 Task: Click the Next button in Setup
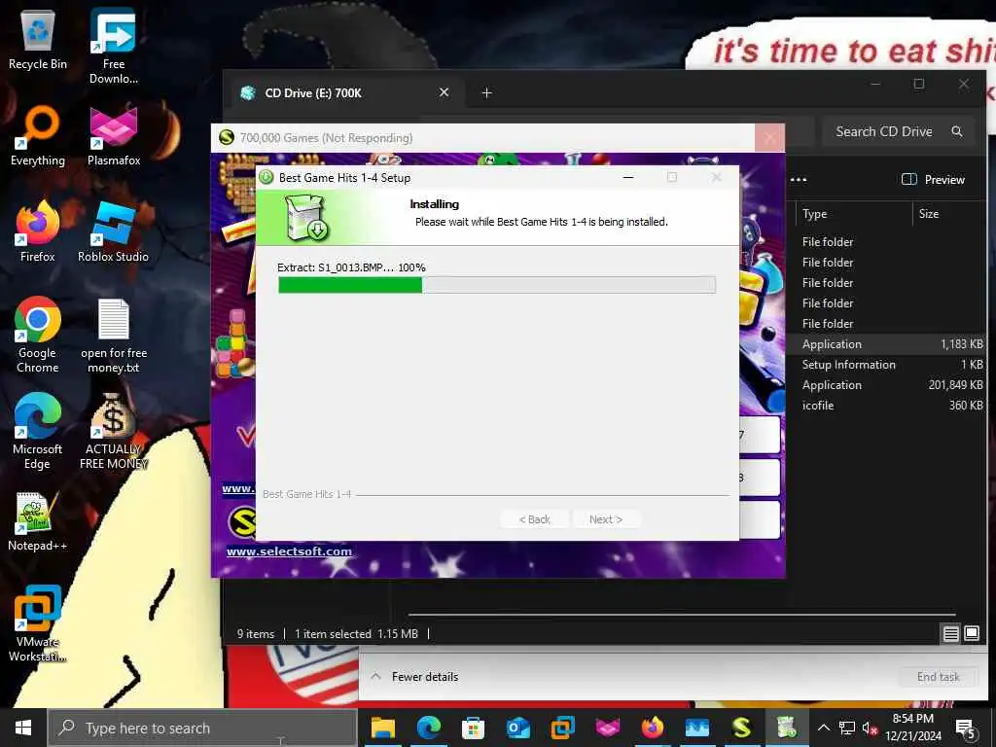coord(606,519)
